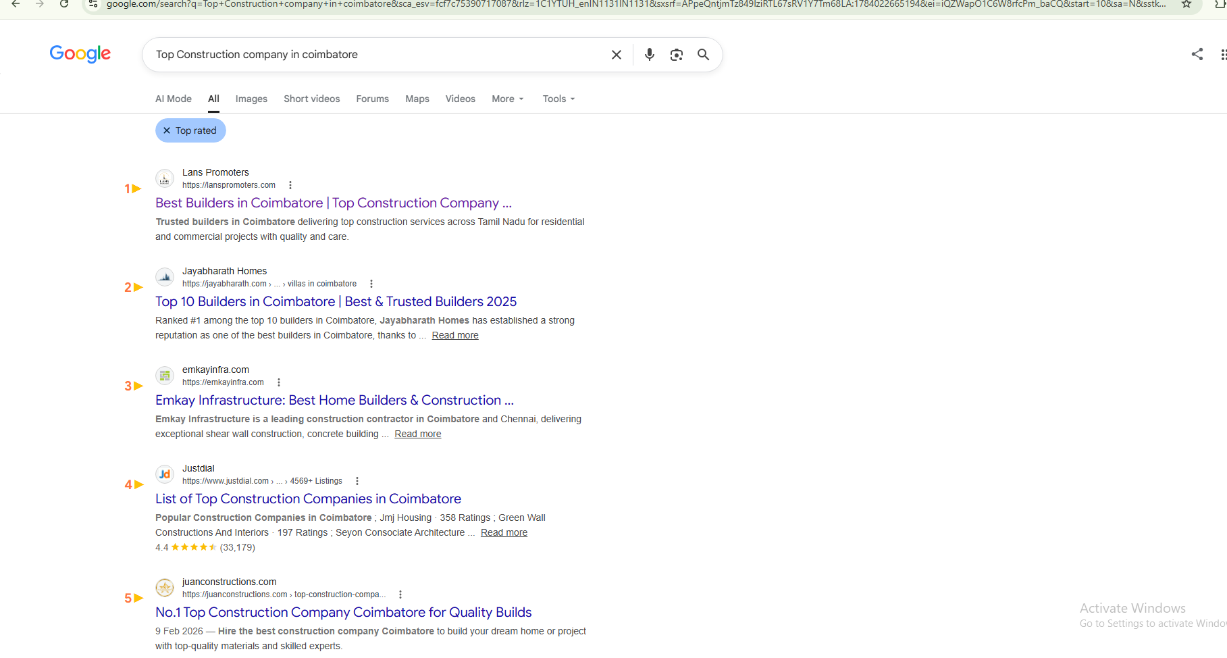1227x658 pixels.
Task: Click the emkayinfra.com site name
Action: pos(215,370)
